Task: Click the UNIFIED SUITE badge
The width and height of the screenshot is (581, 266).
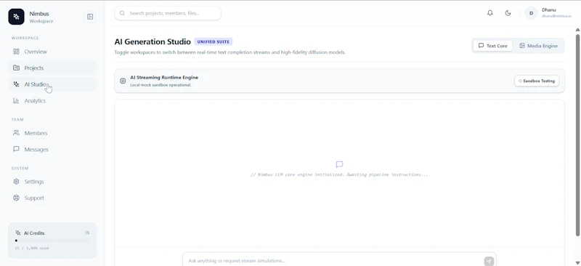Action: [214, 42]
